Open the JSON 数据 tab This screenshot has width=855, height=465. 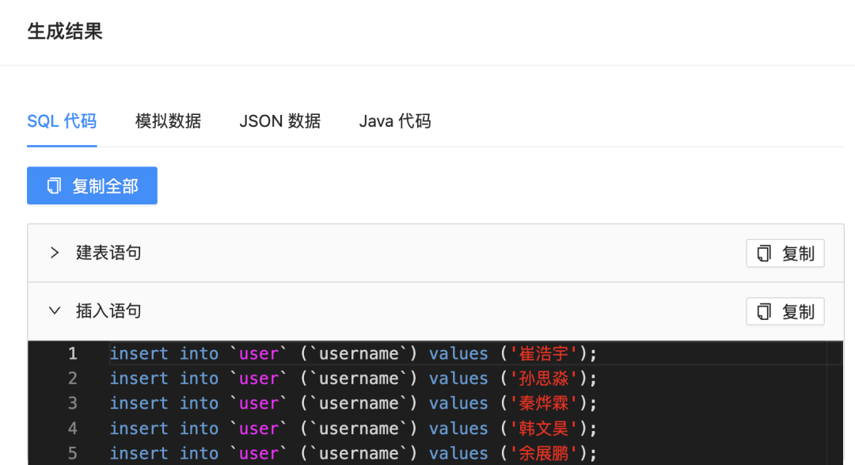280,121
